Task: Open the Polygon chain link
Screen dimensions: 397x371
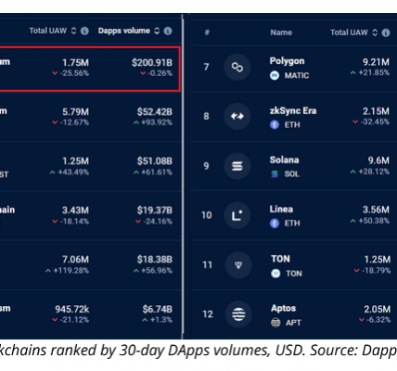Action: tap(287, 61)
